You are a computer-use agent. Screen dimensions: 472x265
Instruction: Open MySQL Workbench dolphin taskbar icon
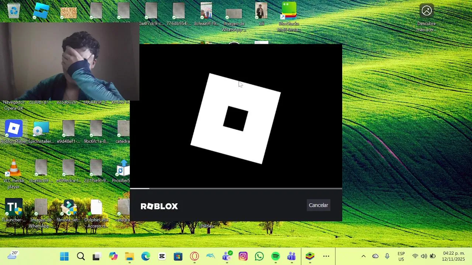click(x=211, y=256)
